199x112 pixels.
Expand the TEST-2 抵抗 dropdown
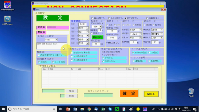[x=87, y=28]
